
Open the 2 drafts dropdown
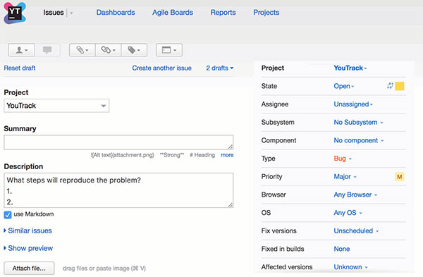click(219, 68)
